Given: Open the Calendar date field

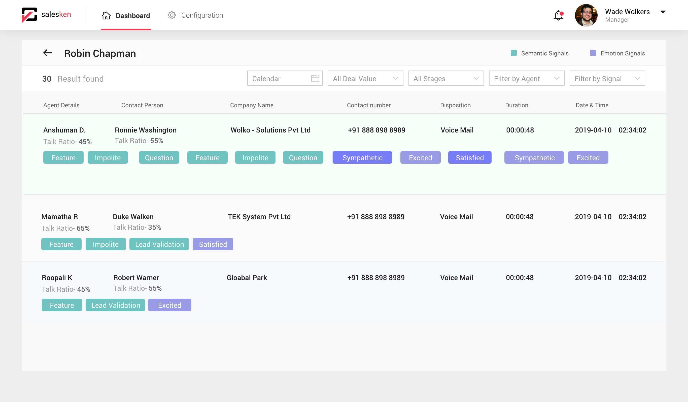Looking at the screenshot, I should click(285, 78).
